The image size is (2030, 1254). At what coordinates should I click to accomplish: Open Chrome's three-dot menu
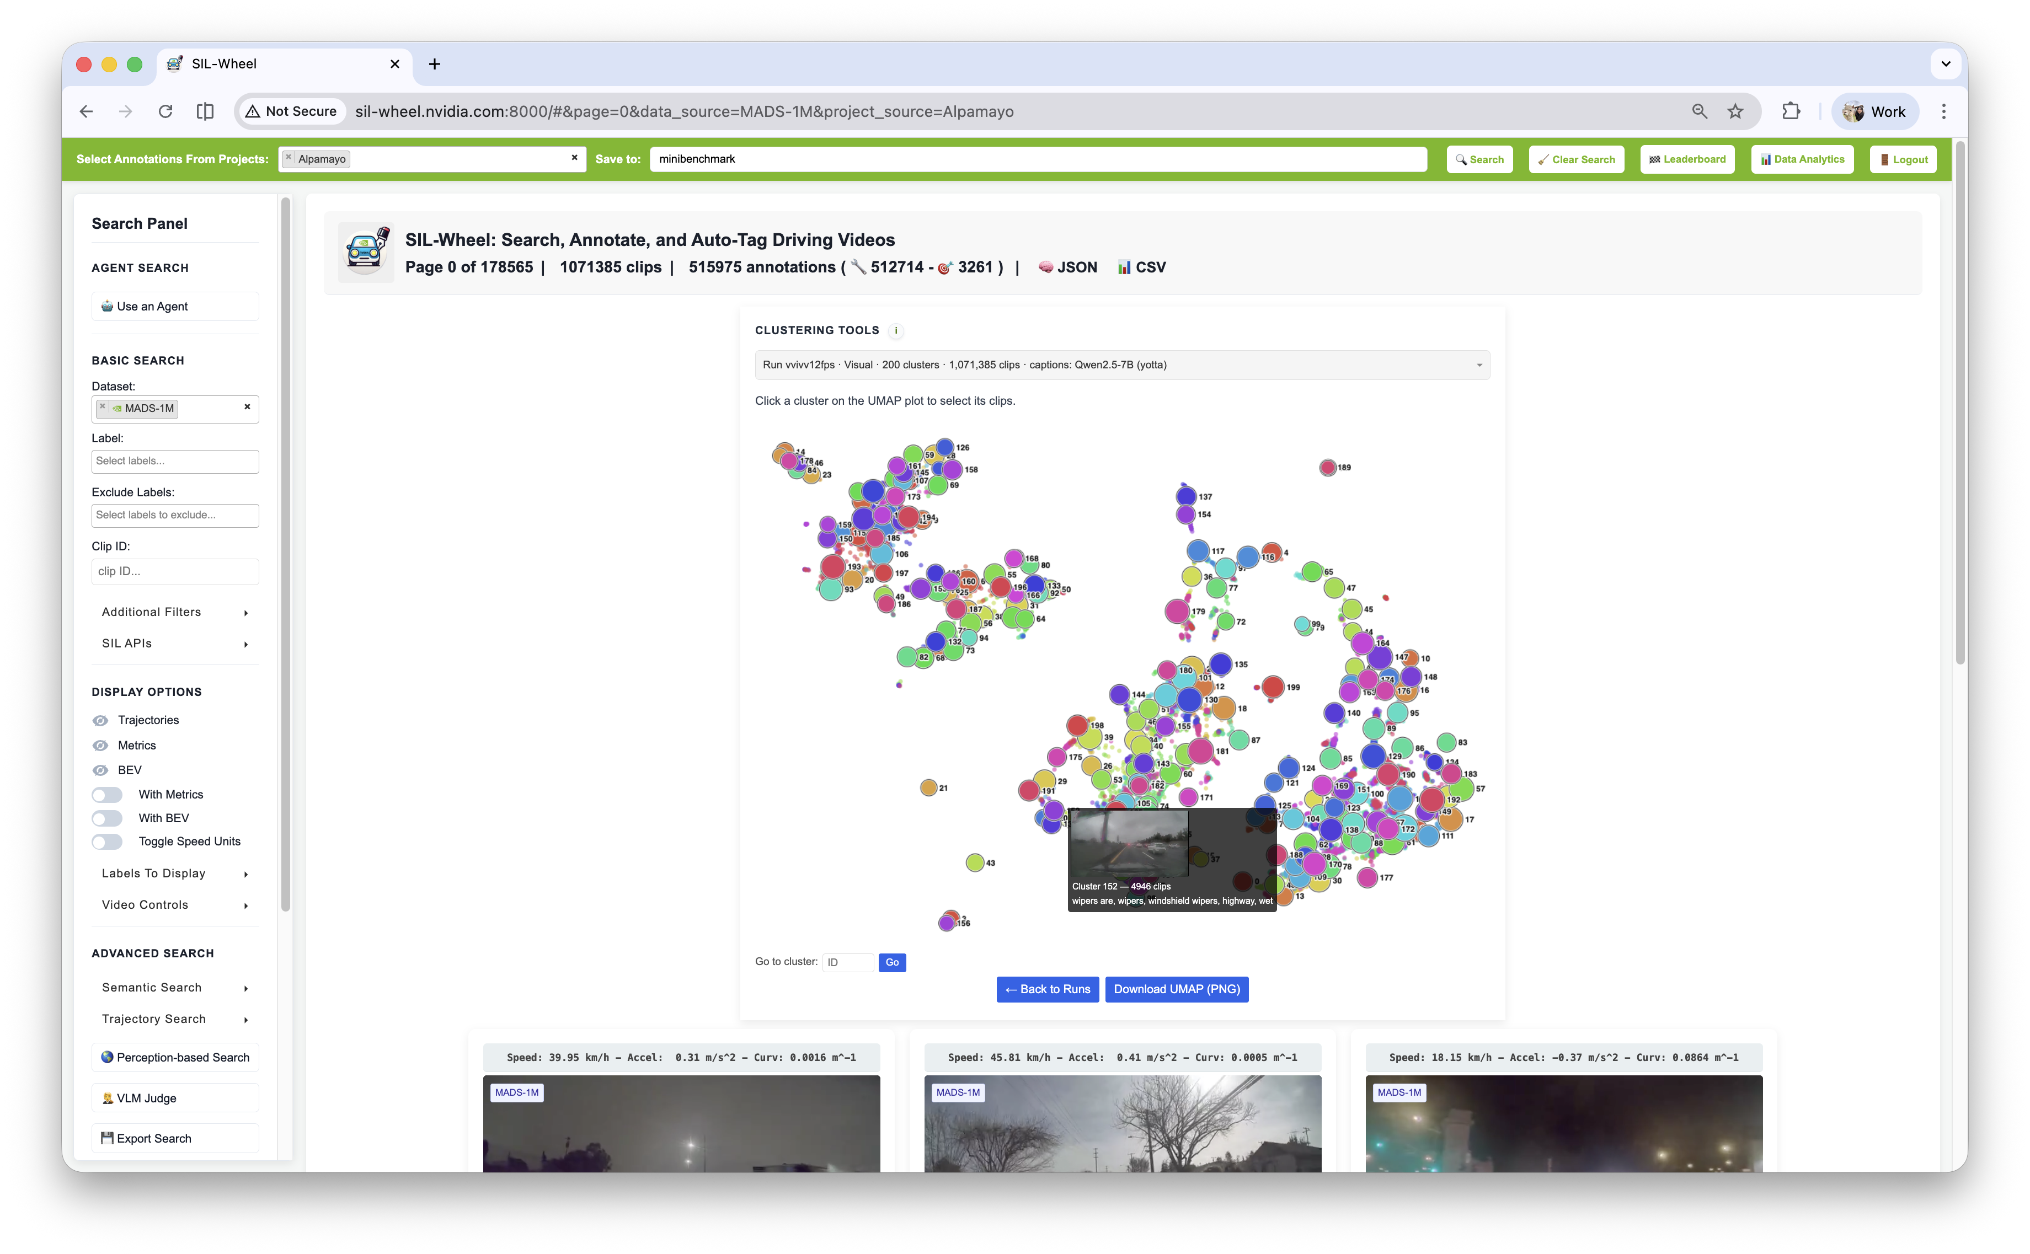(x=1943, y=111)
